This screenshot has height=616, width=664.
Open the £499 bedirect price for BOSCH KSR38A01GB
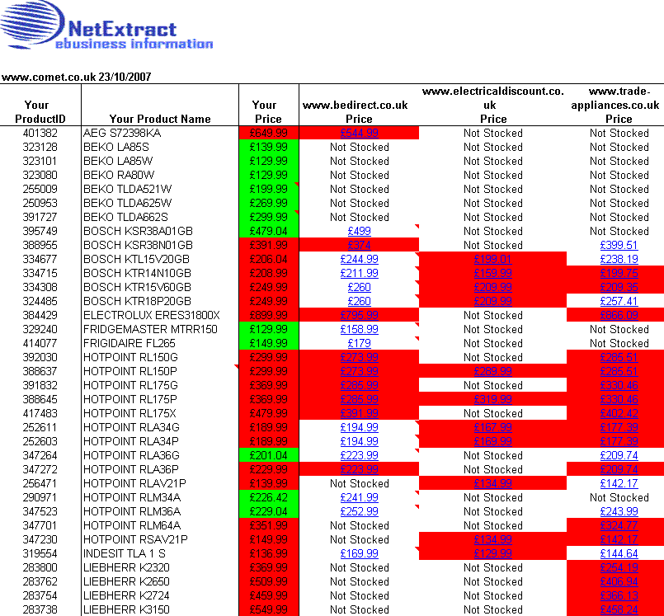359,231
